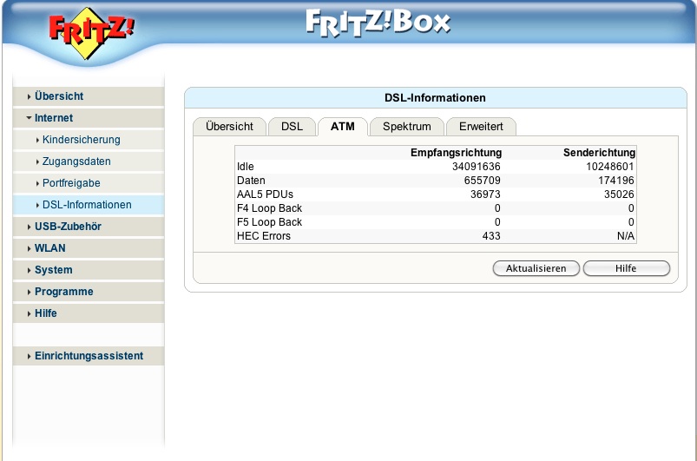
Task: Click the FRITZ!Box header title
Action: [x=378, y=23]
